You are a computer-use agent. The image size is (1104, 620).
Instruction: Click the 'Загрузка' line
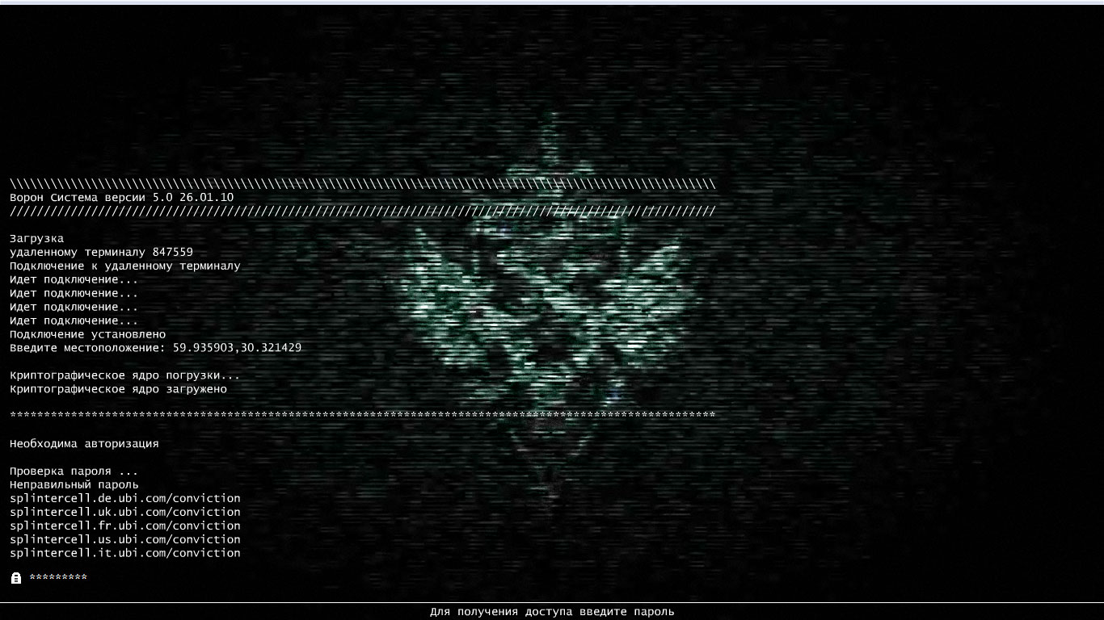37,238
